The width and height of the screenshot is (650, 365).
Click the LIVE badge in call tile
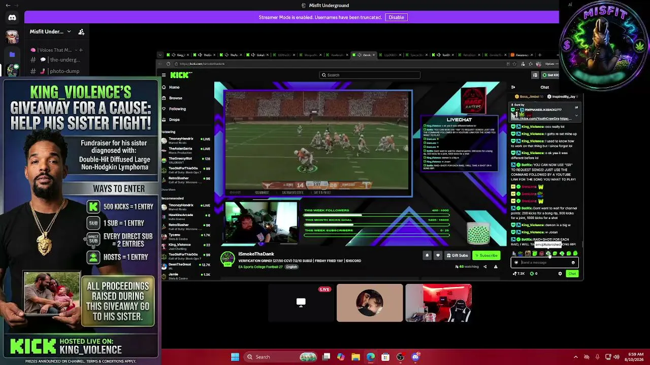[324, 289]
